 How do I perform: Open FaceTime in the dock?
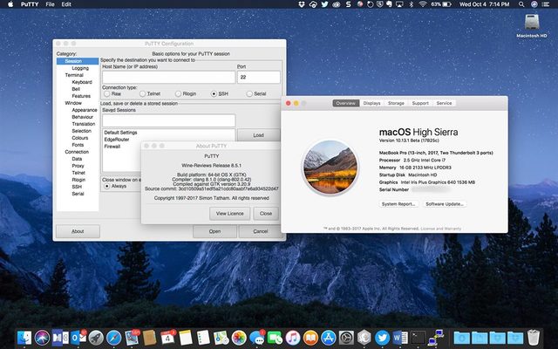click(x=275, y=338)
